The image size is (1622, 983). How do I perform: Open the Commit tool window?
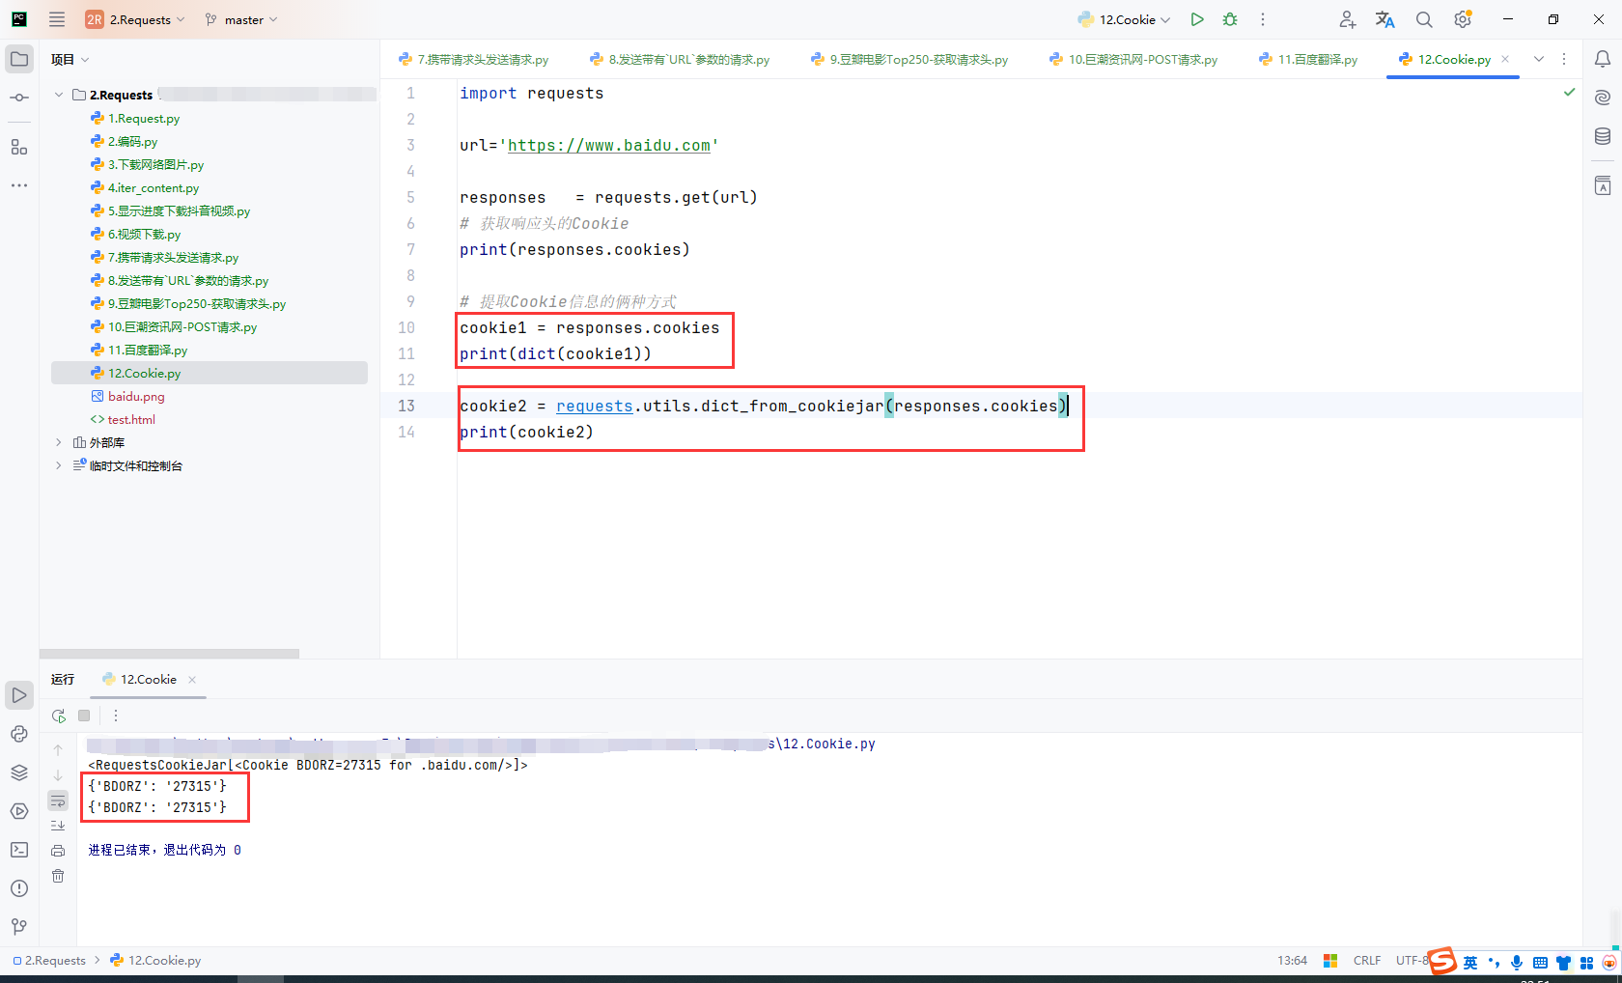(x=19, y=98)
